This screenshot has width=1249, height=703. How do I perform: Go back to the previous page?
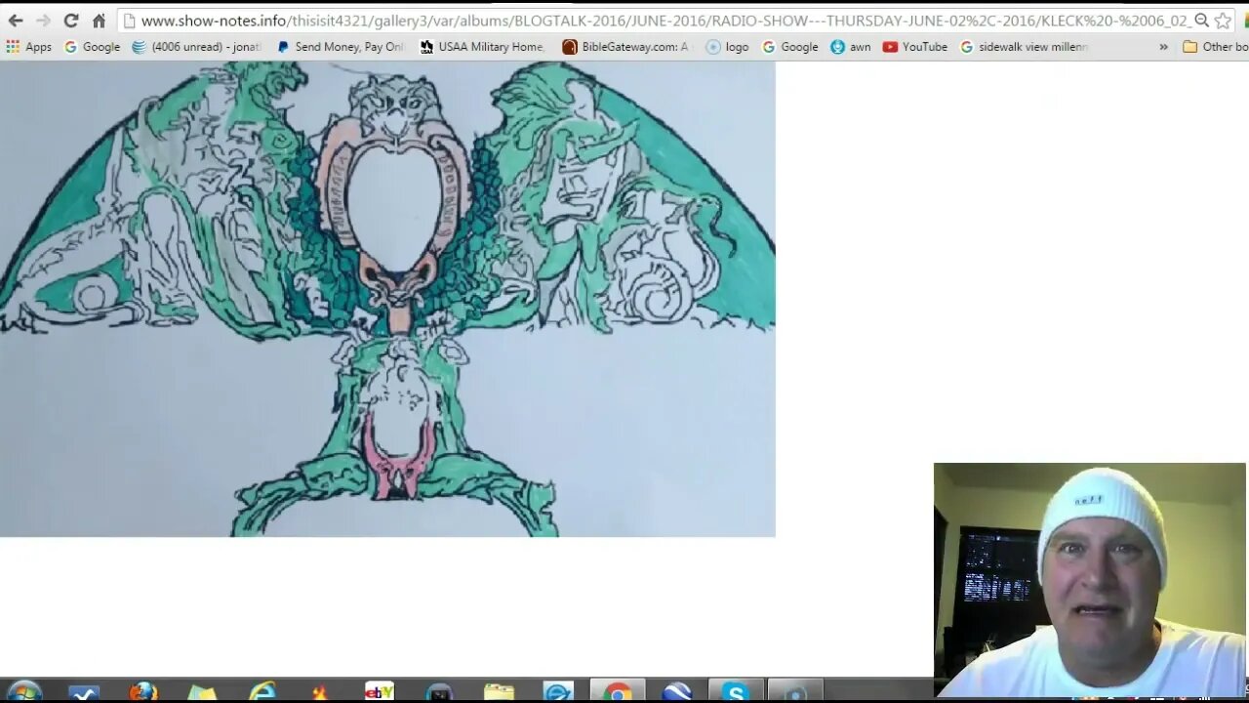[16, 21]
